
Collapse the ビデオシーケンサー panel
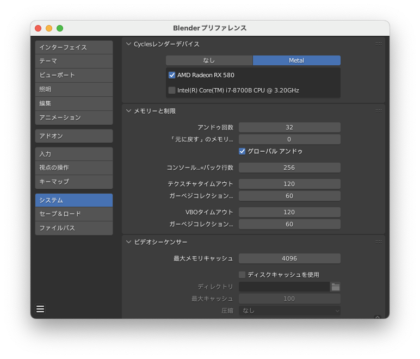(128, 242)
